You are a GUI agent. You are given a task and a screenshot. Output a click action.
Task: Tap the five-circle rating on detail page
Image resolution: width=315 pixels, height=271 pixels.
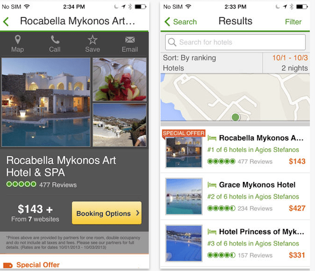point(21,184)
